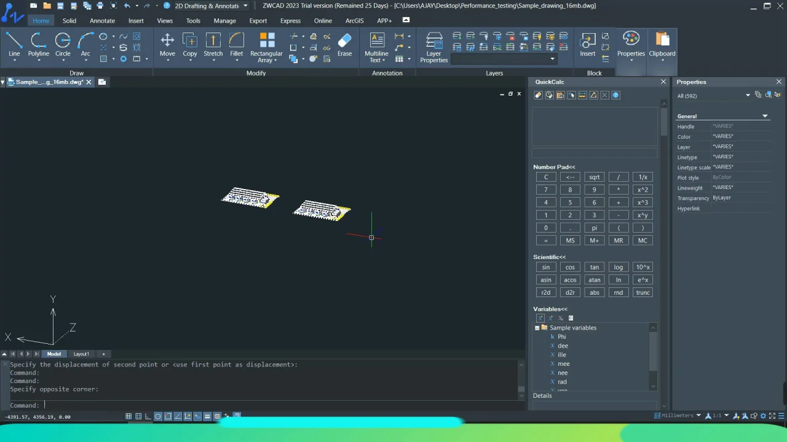The height and width of the screenshot is (442, 787).
Task: Switch to the Layout1 tab
Action: pos(81,354)
